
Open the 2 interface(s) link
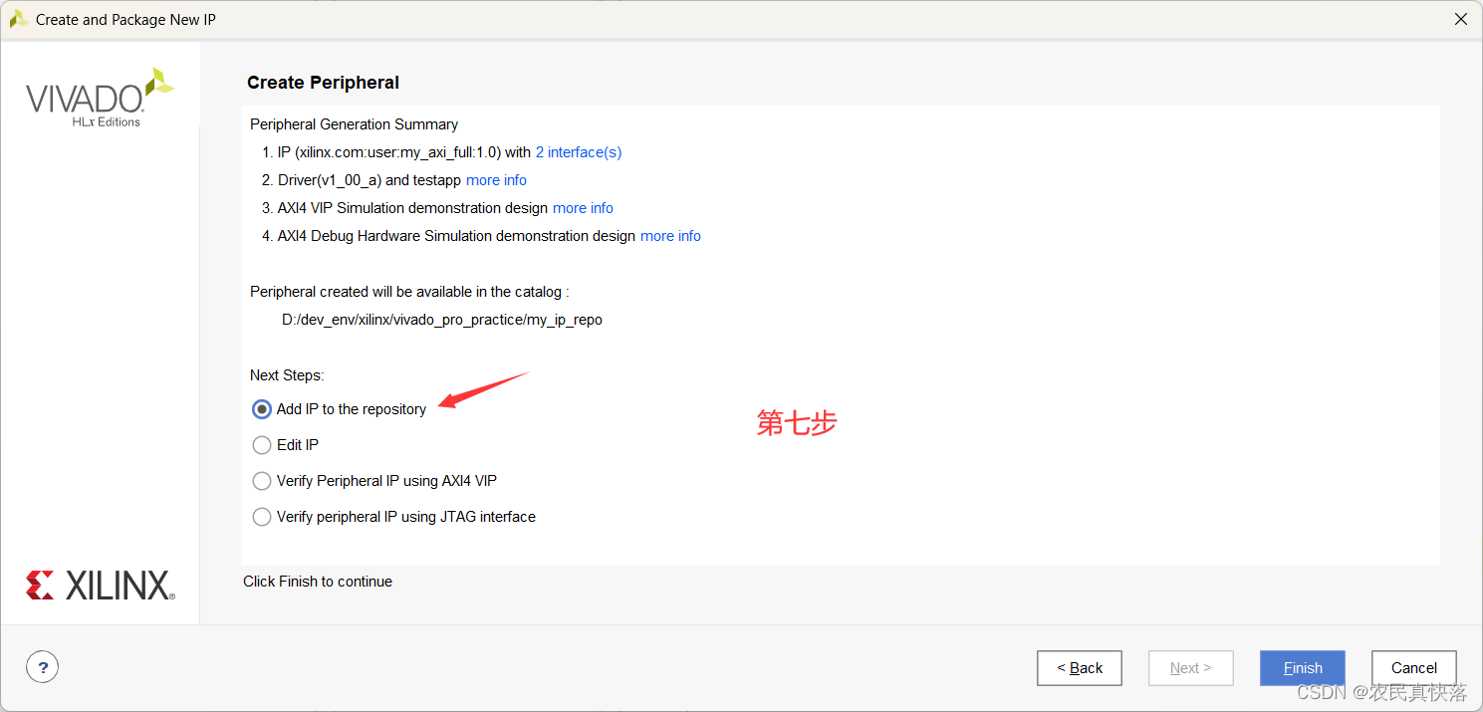(x=578, y=152)
